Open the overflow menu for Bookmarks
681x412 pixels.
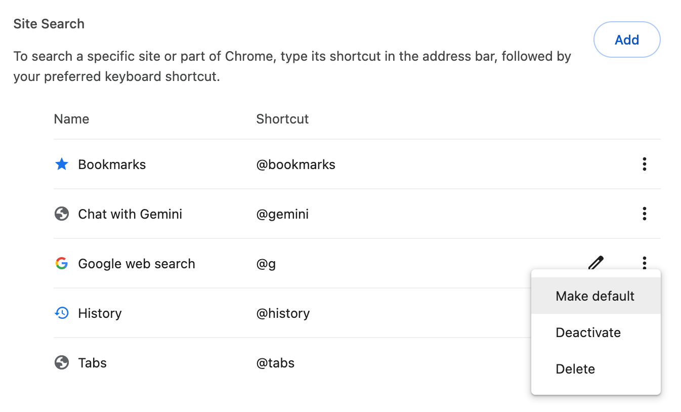pyautogui.click(x=645, y=164)
